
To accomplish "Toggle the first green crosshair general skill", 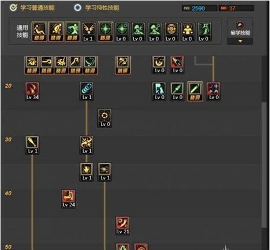I will click(105, 32).
